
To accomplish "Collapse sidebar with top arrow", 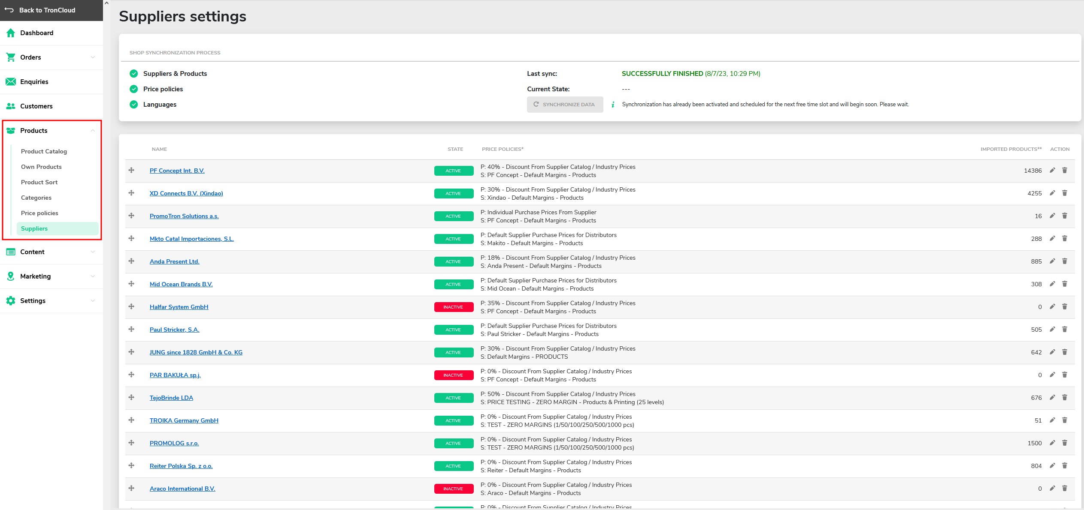I will point(107,3).
